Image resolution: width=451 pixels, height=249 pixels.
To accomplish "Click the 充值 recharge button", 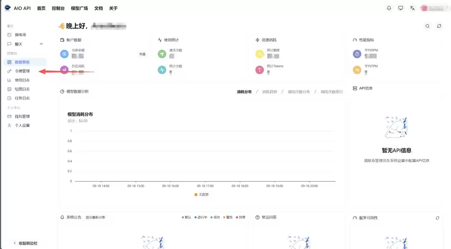I will [142, 54].
